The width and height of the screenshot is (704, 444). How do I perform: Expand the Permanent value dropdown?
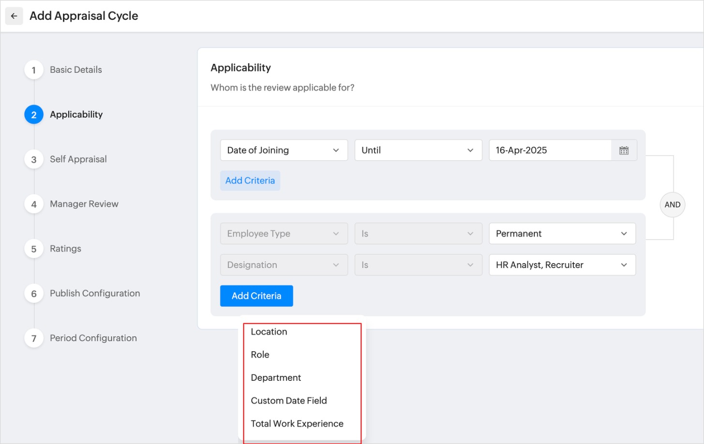click(562, 234)
